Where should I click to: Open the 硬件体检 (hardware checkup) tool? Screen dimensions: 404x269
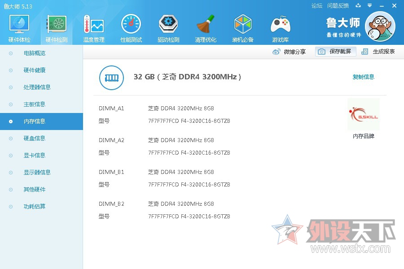[18, 27]
